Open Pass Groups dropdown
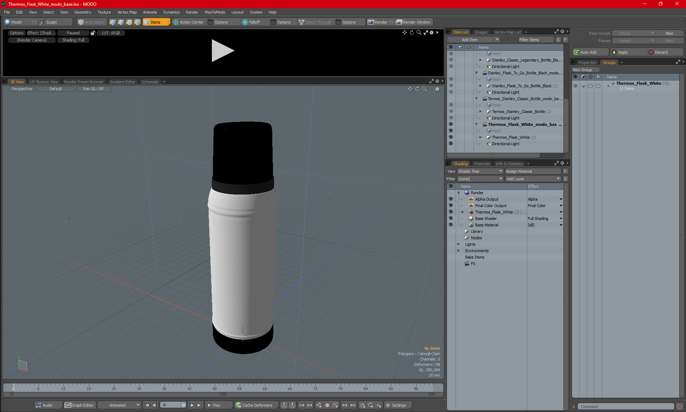Screen dimensions: 686x412 633,33
